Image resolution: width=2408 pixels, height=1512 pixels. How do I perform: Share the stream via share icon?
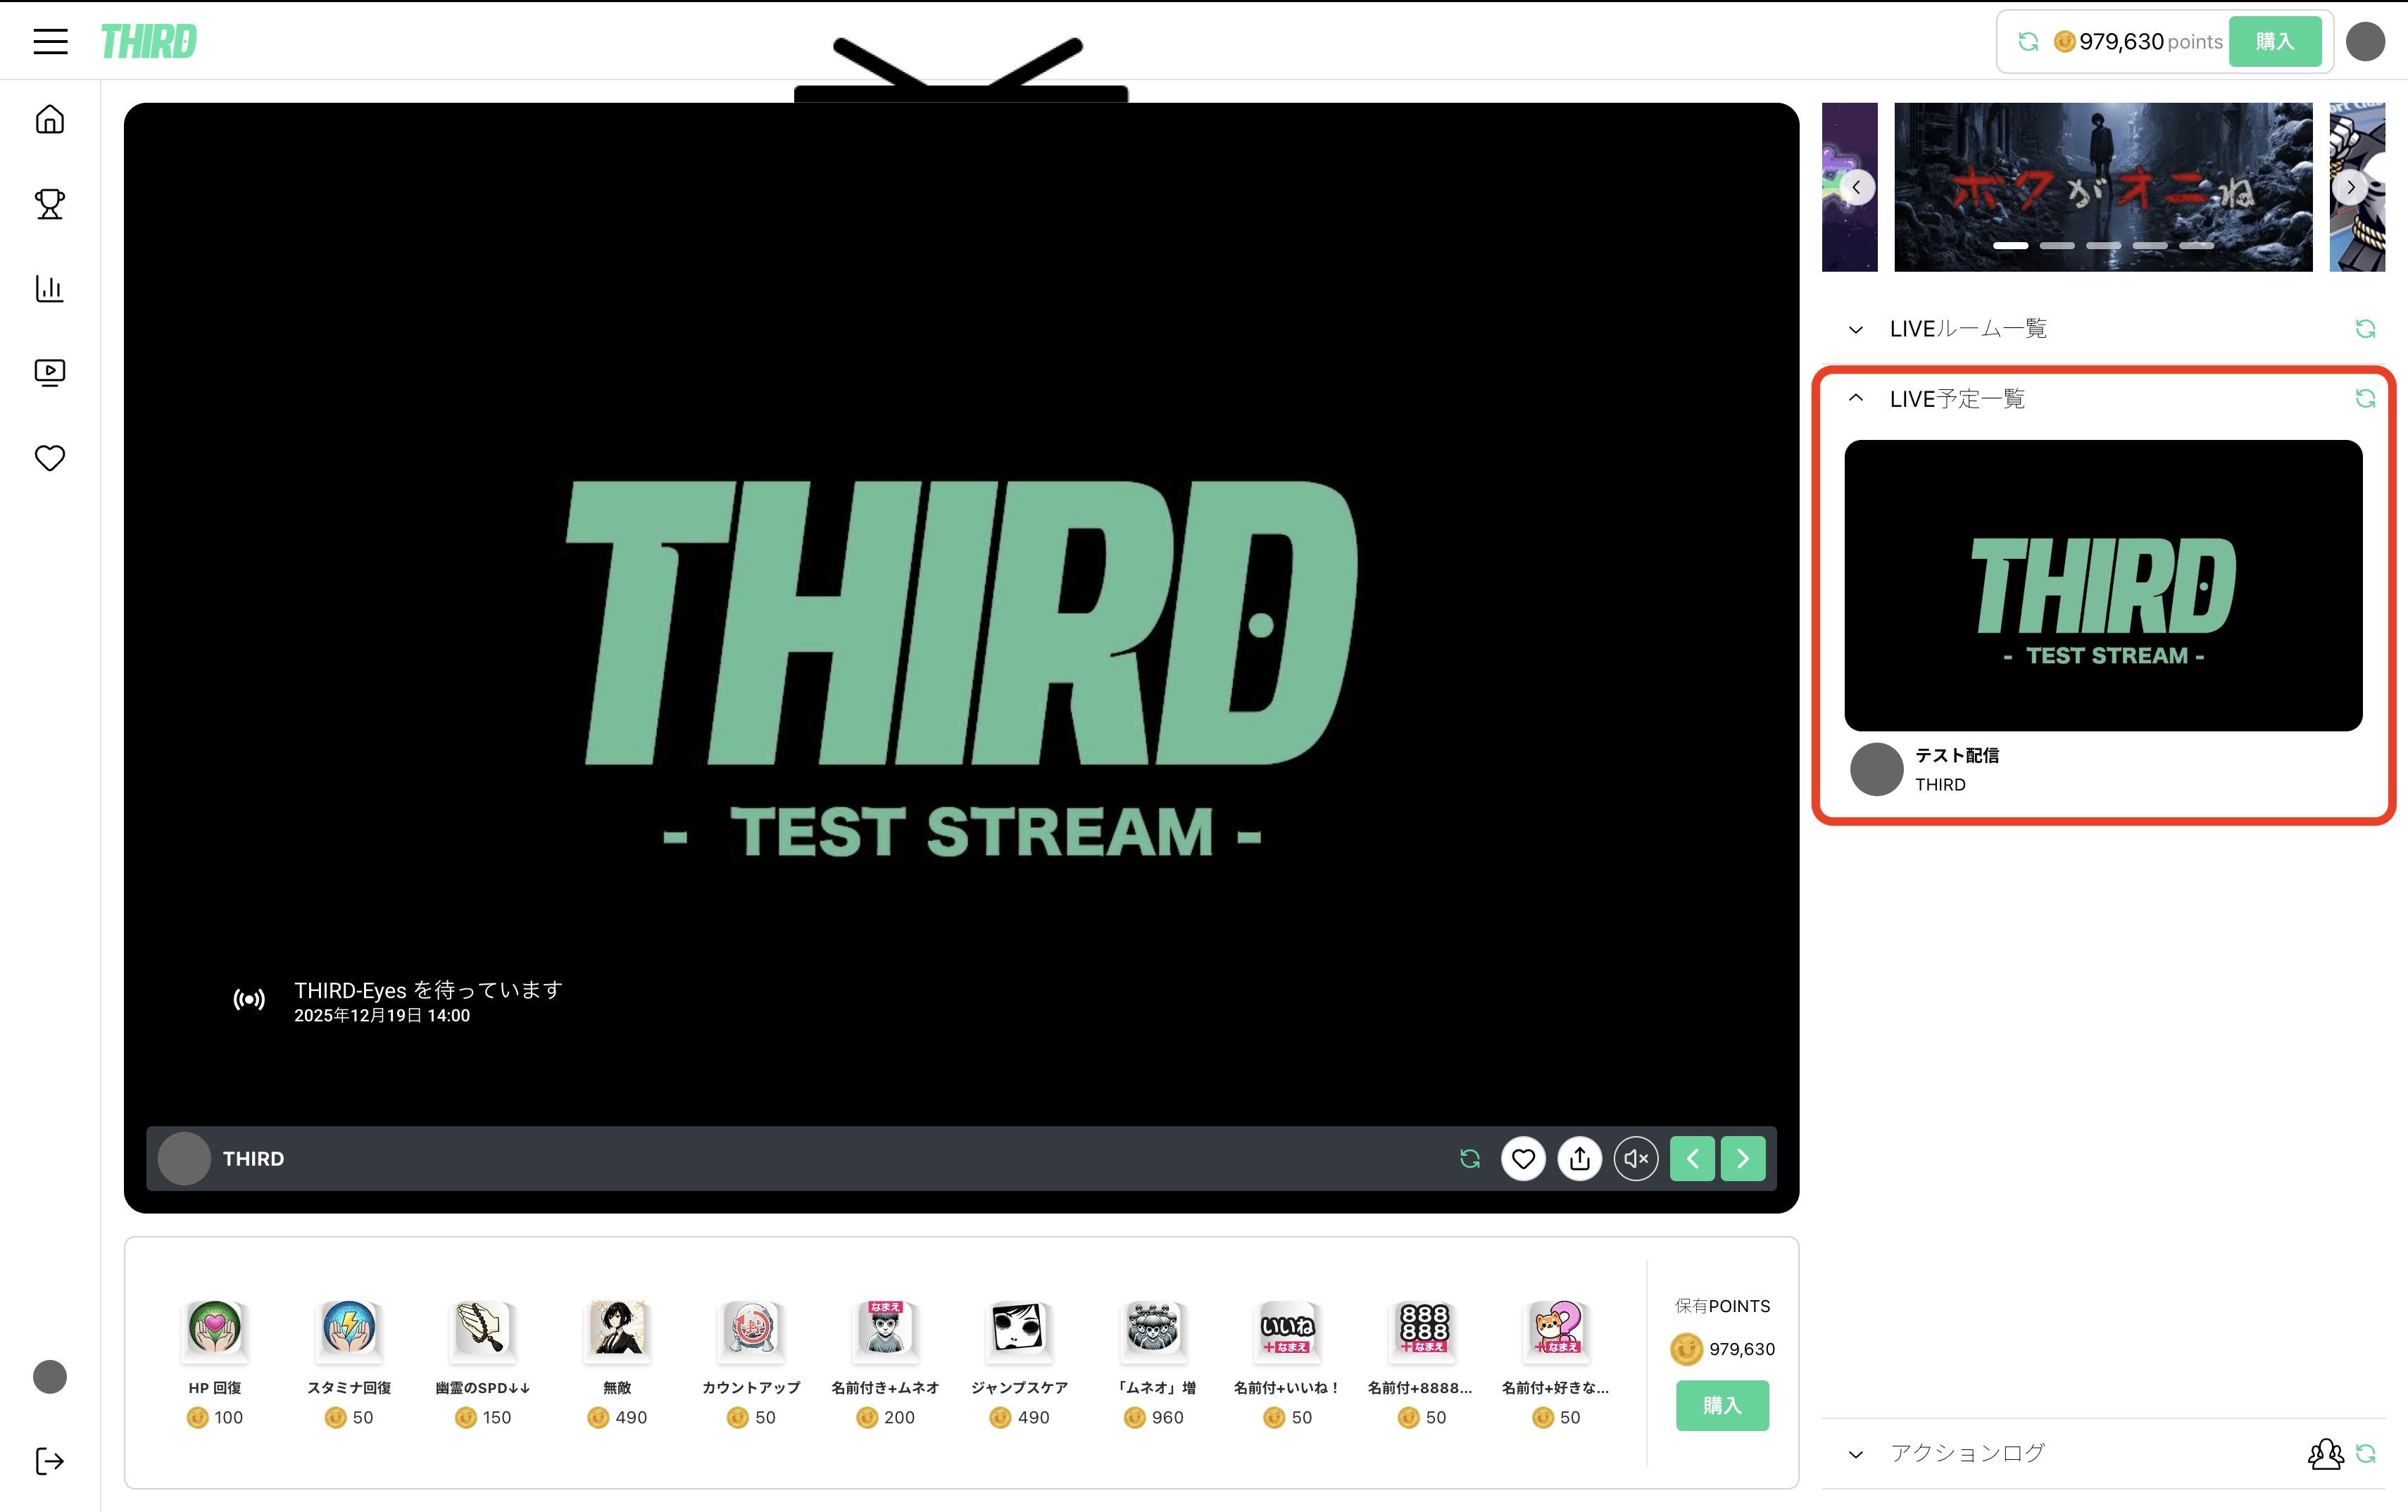[x=1579, y=1158]
